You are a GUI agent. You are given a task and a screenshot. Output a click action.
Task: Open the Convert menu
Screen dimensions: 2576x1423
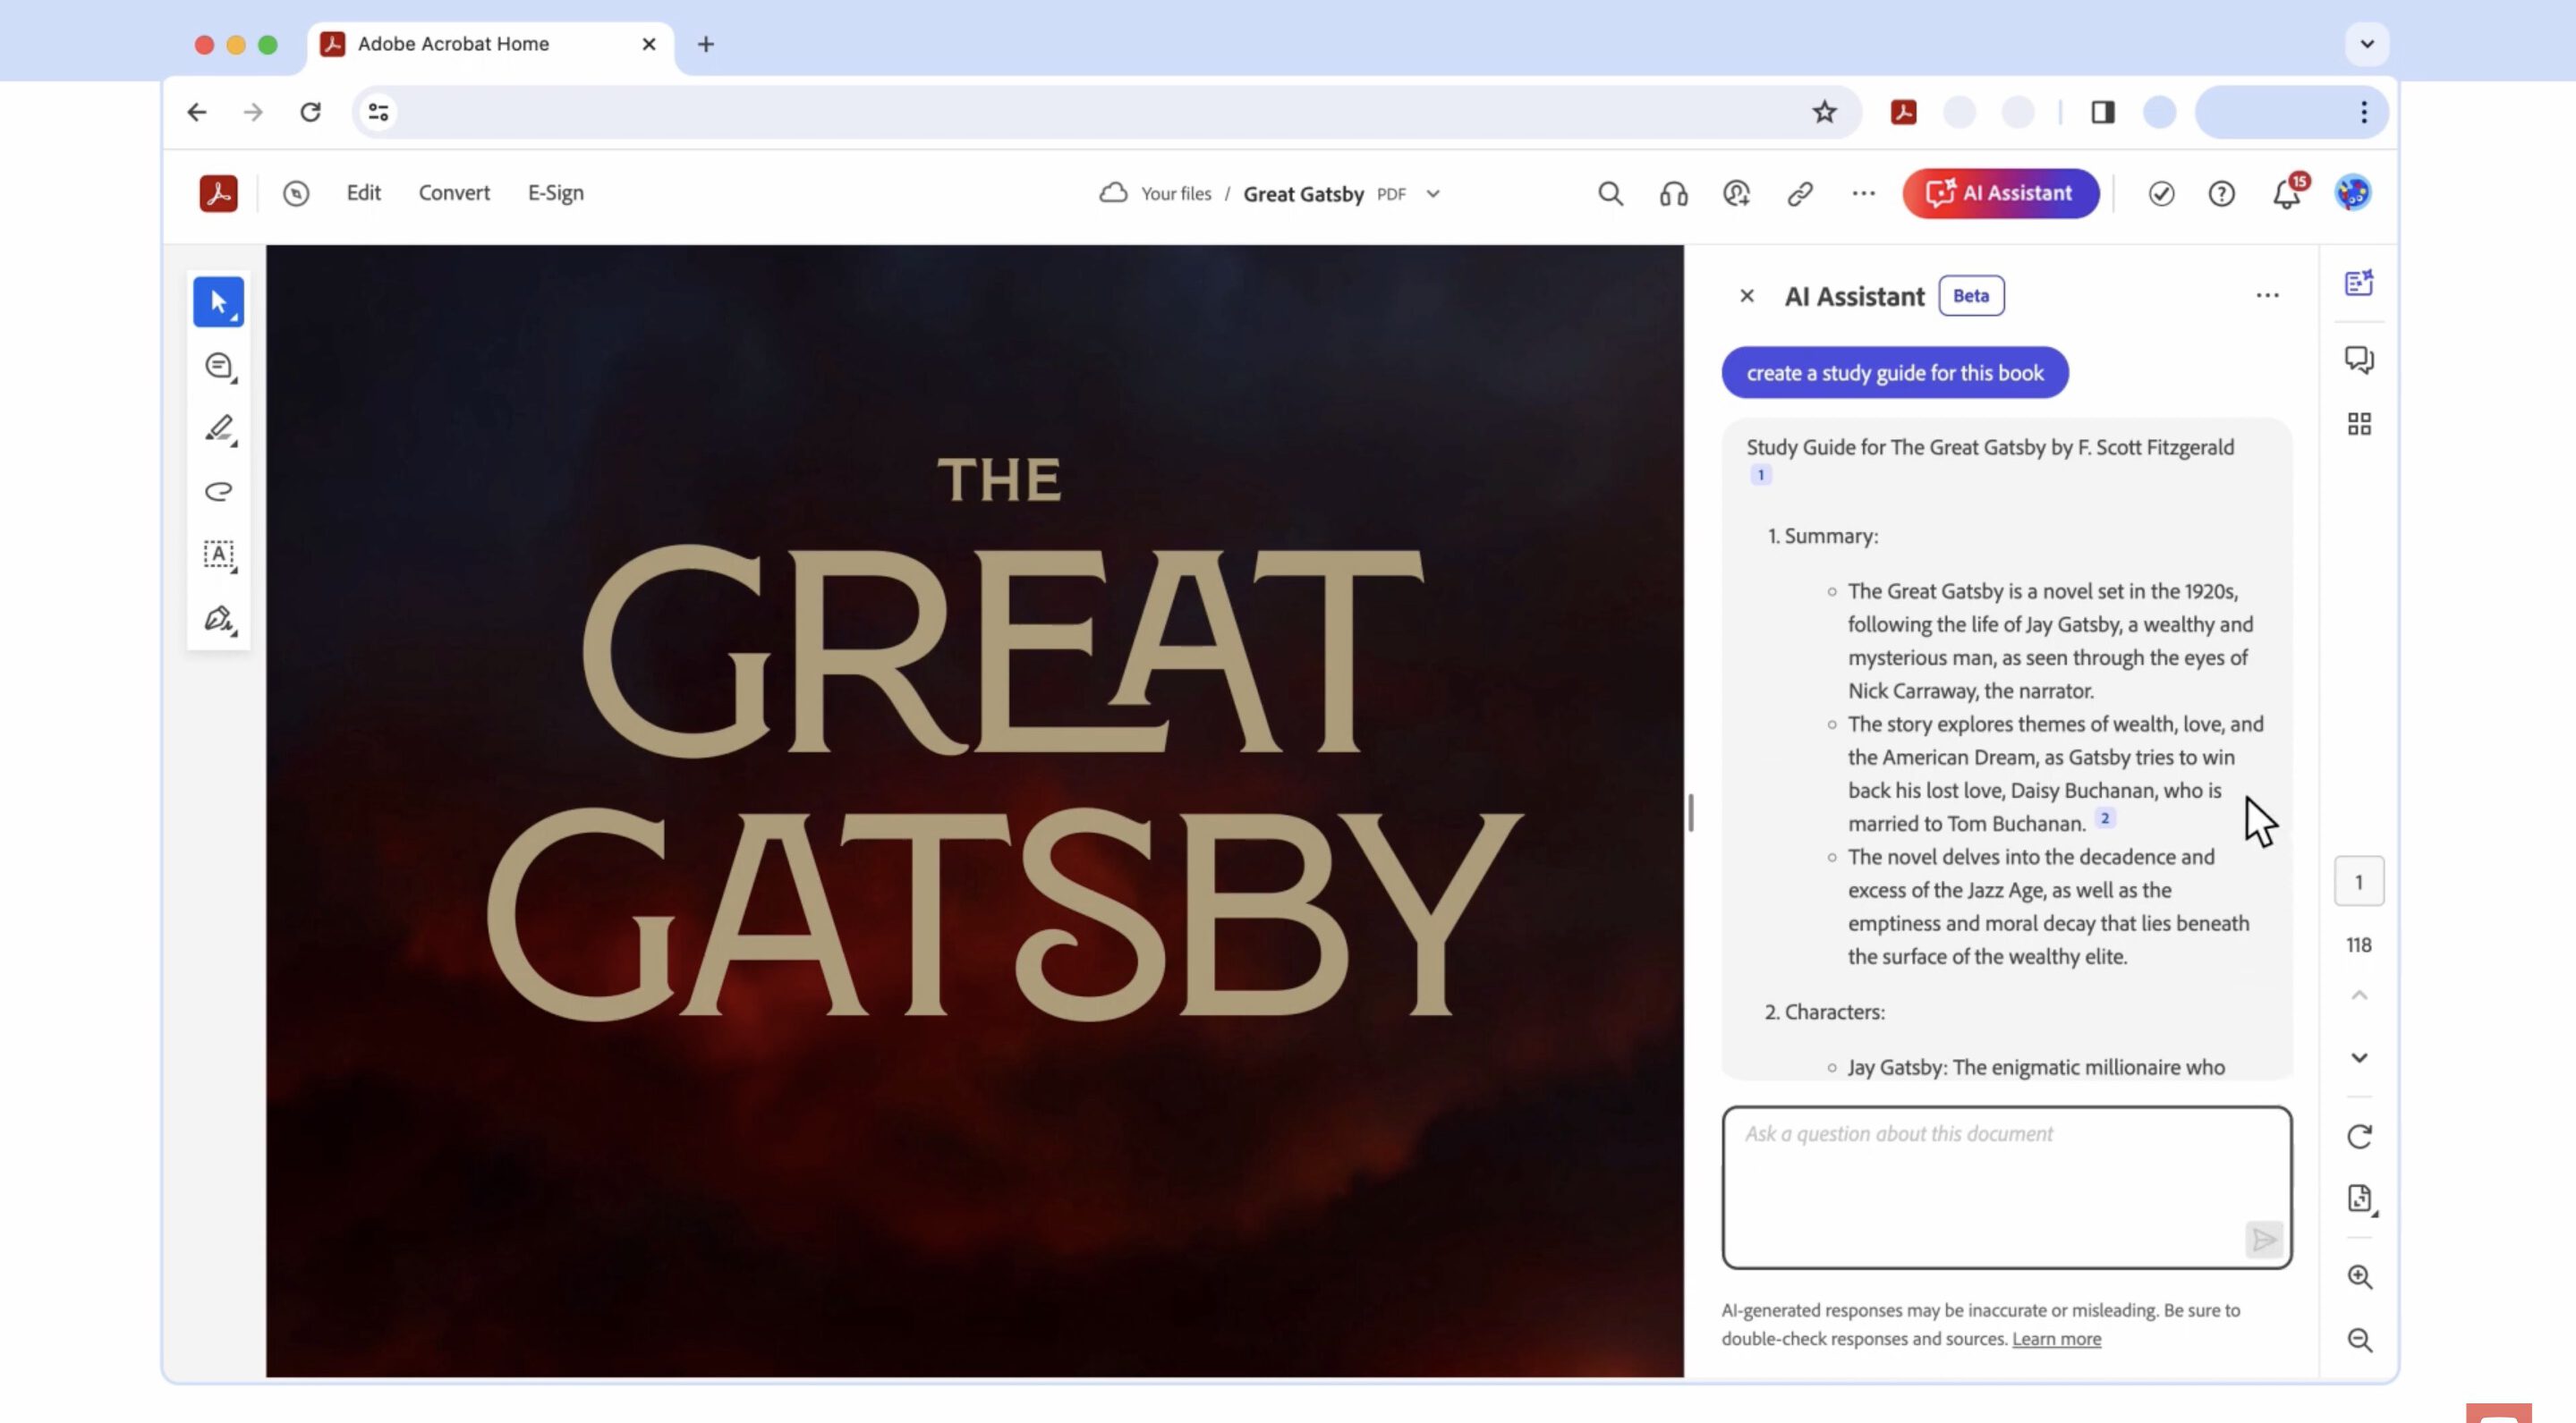pos(454,193)
